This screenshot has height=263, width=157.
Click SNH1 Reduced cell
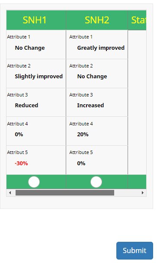(36, 103)
